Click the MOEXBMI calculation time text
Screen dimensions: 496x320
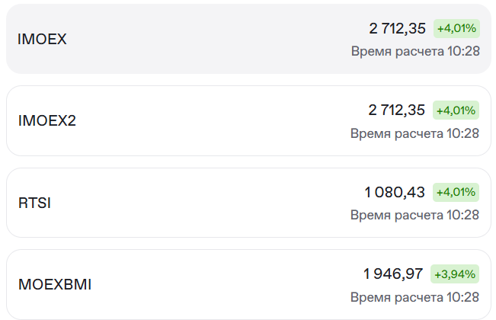pos(415,296)
